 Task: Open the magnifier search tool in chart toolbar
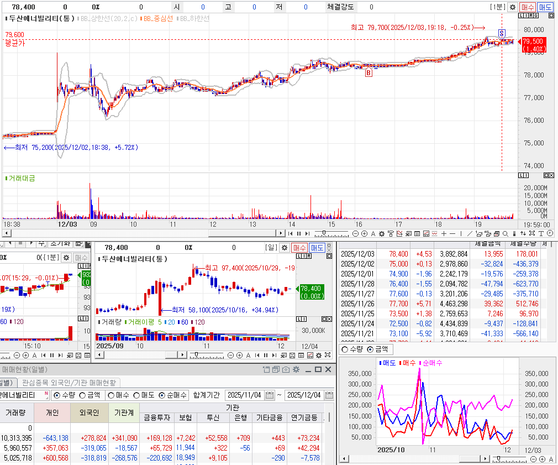506,233
